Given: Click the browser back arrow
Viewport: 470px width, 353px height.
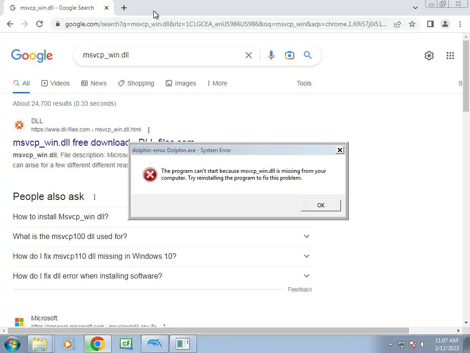Looking at the screenshot, I should pyautogui.click(x=10, y=24).
